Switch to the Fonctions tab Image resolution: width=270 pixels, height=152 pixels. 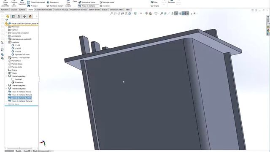[5, 10]
